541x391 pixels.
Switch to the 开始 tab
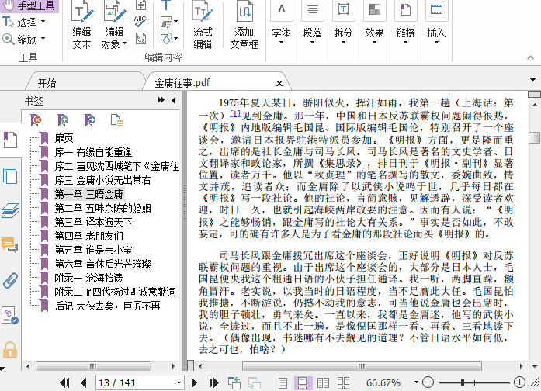(x=47, y=83)
